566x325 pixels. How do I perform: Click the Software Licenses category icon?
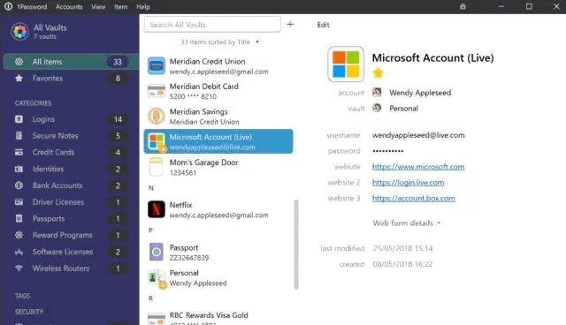19,252
